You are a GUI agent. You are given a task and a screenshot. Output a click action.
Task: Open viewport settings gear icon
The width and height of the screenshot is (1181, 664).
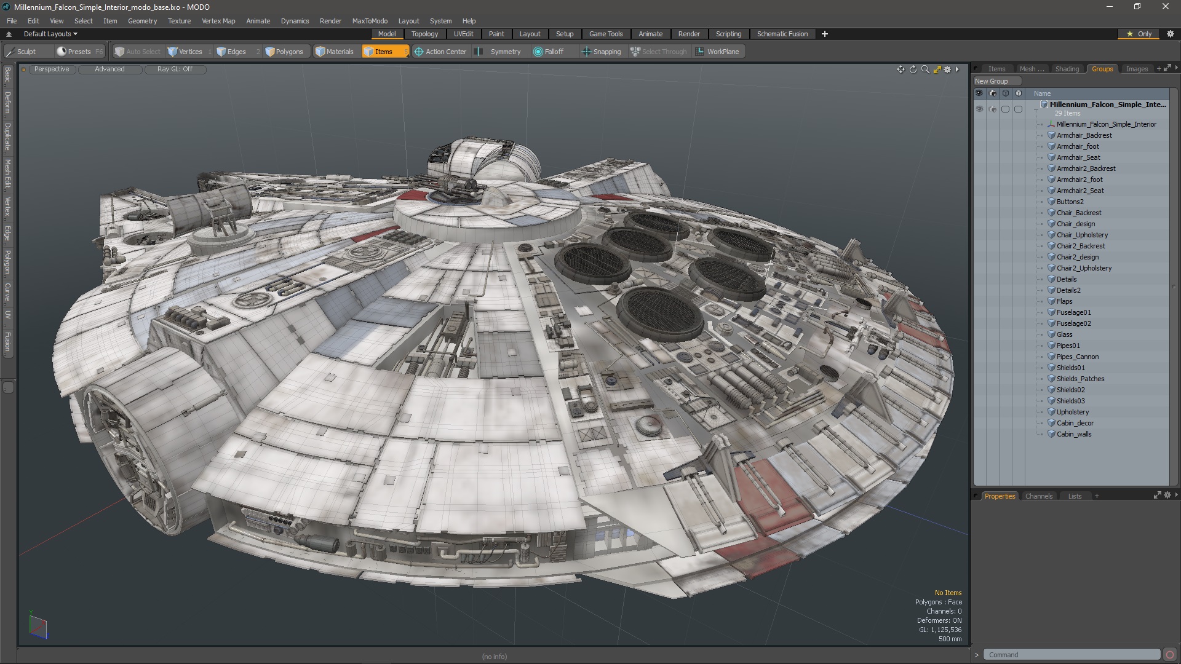click(947, 69)
